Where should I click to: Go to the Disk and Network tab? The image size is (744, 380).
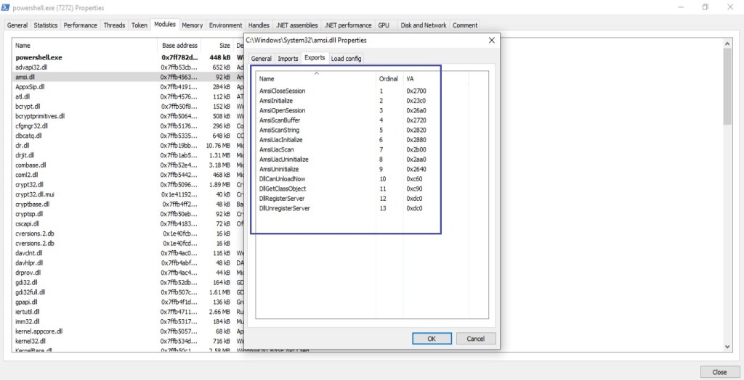[424, 25]
